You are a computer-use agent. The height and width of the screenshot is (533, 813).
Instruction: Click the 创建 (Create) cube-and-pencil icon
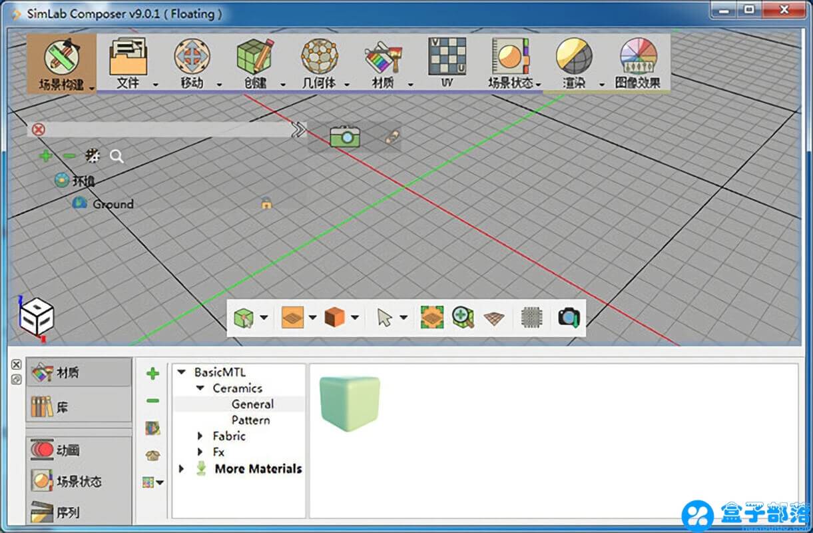[x=256, y=56]
